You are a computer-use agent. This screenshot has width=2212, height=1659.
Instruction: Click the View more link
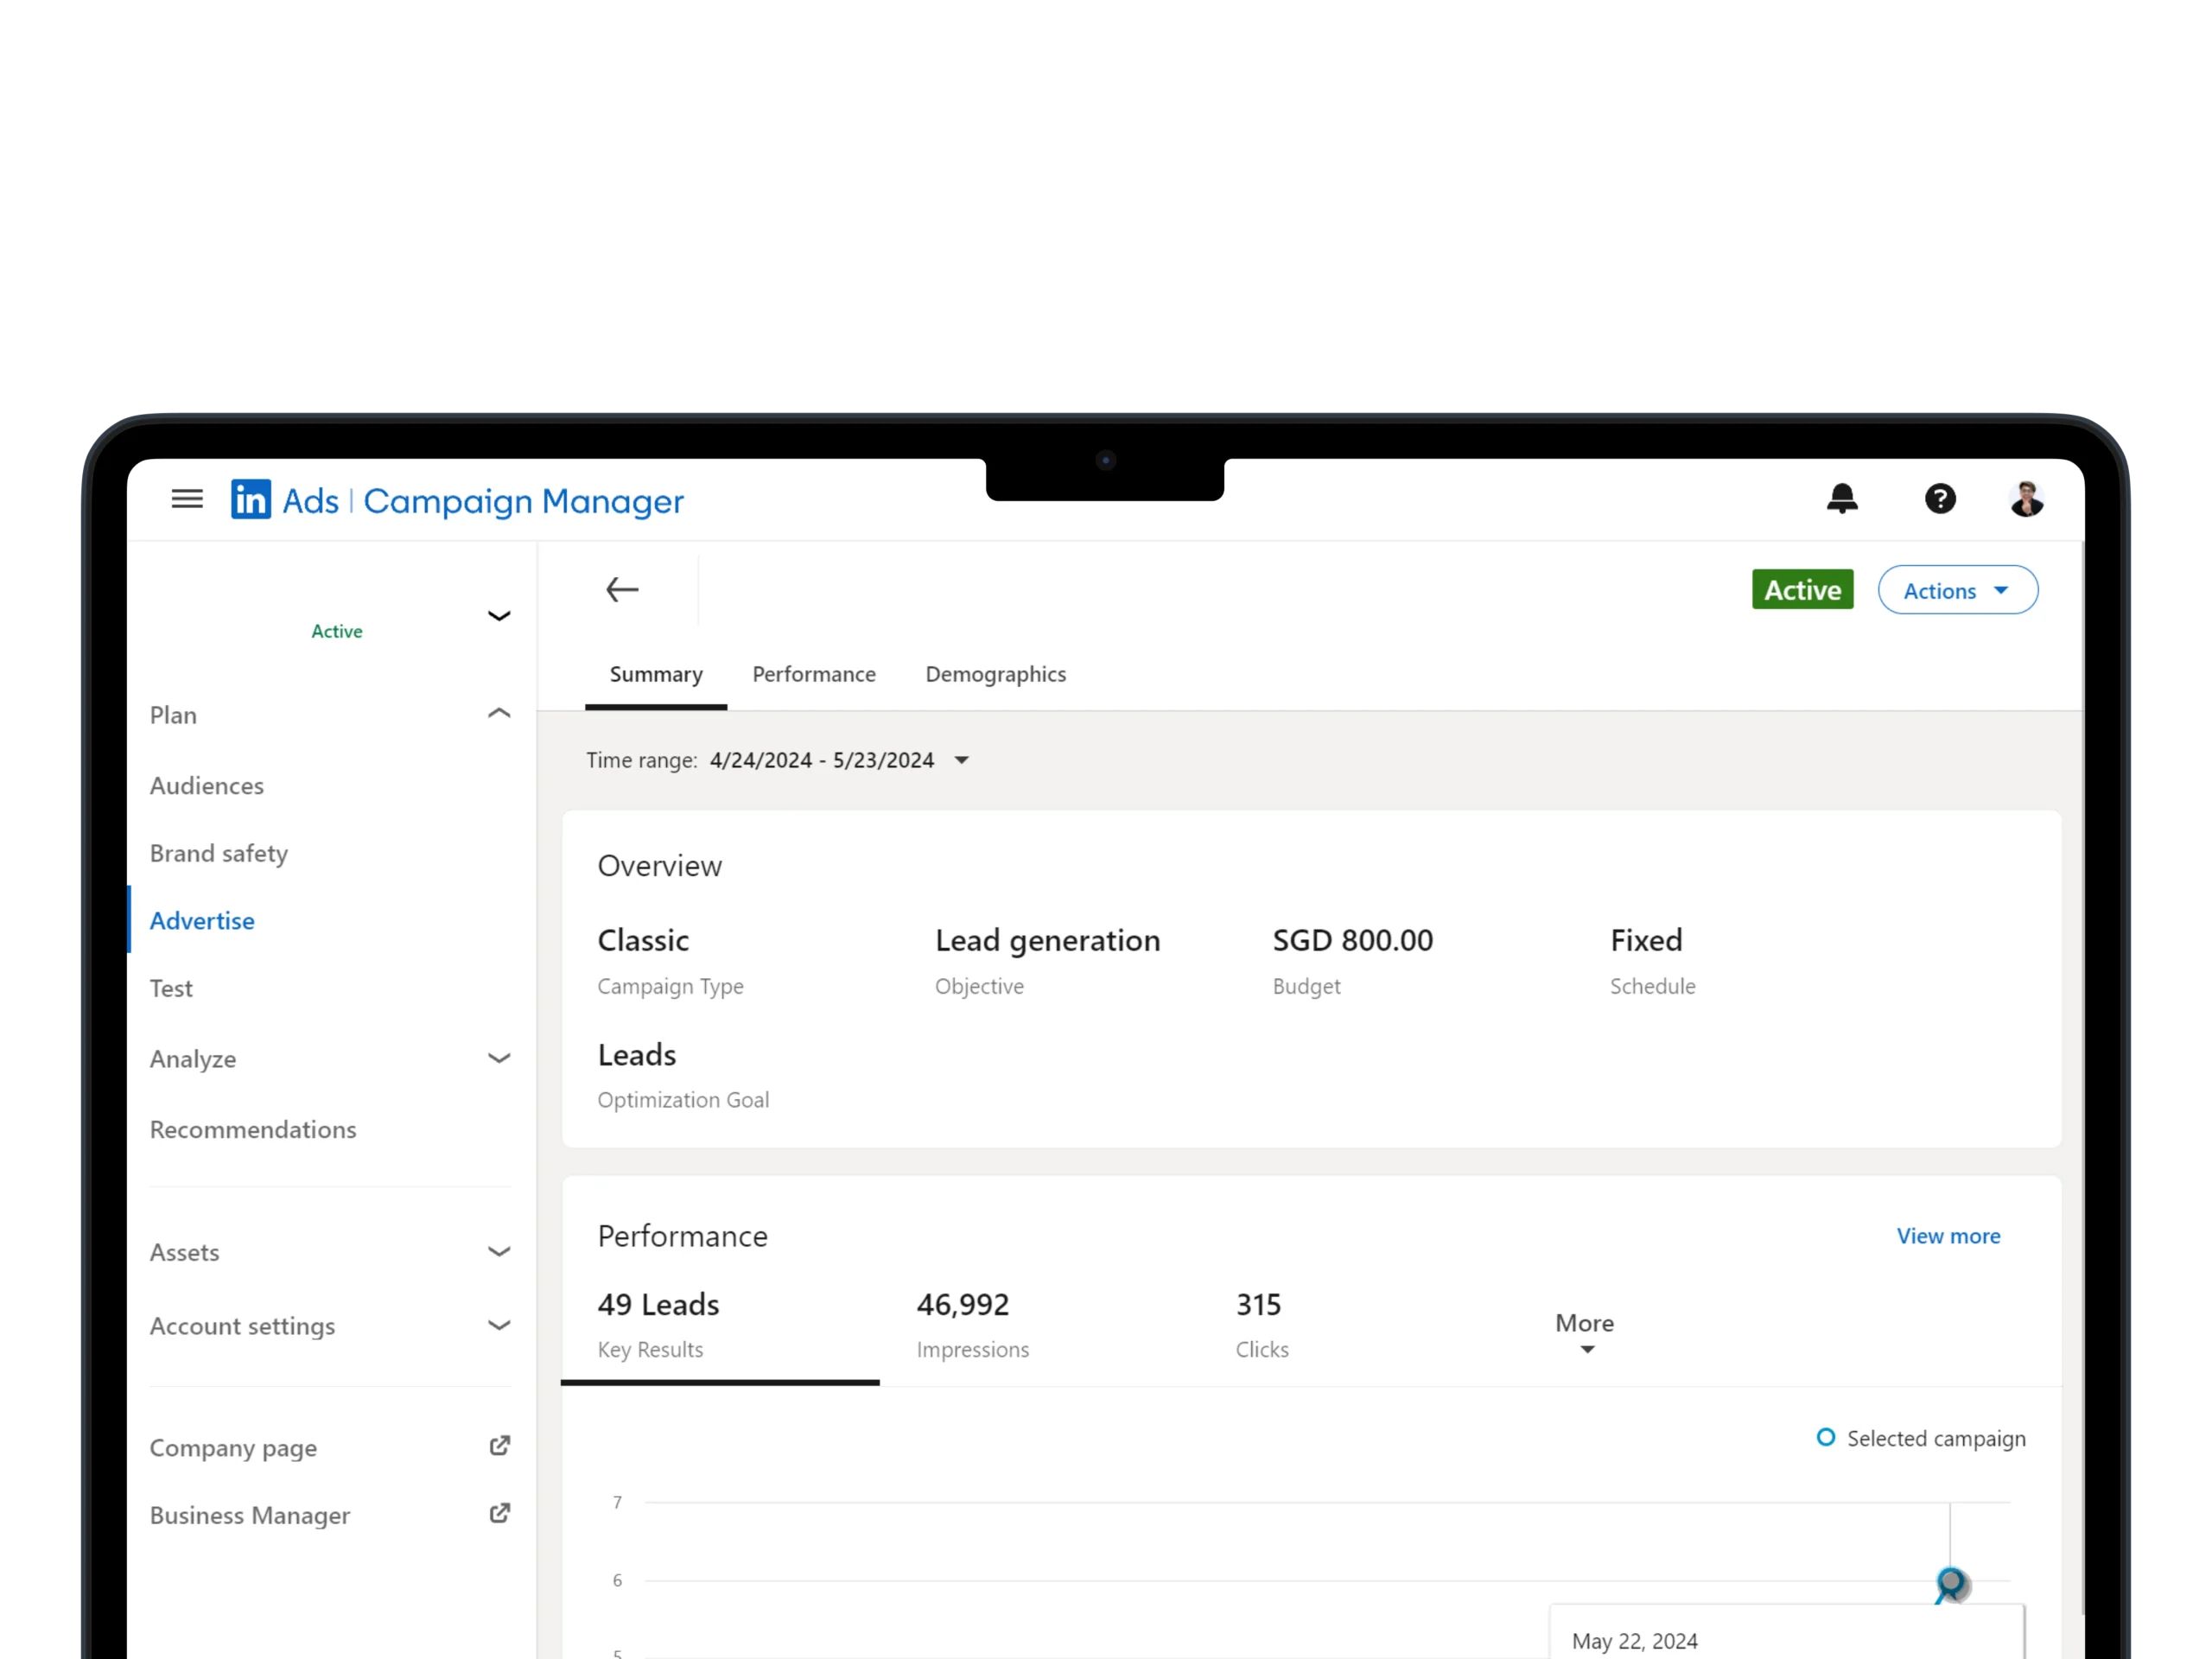click(x=1948, y=1236)
